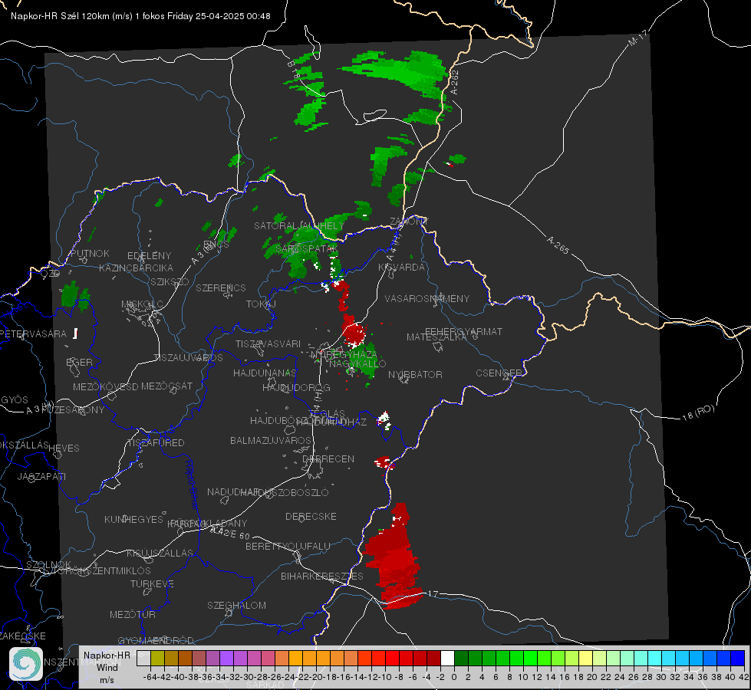
Task: Click the MISKOLC city label
Action: tap(142, 304)
